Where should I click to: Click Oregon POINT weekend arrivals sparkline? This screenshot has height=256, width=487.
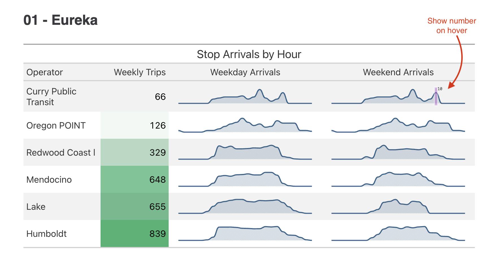pyautogui.click(x=398, y=125)
